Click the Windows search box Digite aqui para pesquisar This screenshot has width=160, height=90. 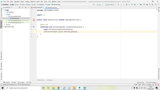click(x=23, y=88)
